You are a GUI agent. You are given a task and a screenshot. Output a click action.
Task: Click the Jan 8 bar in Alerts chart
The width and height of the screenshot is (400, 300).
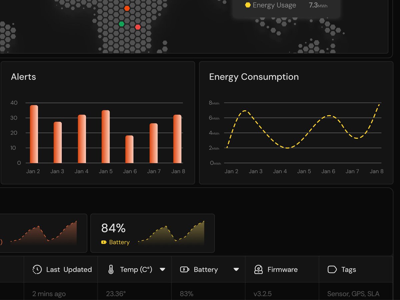(177, 139)
